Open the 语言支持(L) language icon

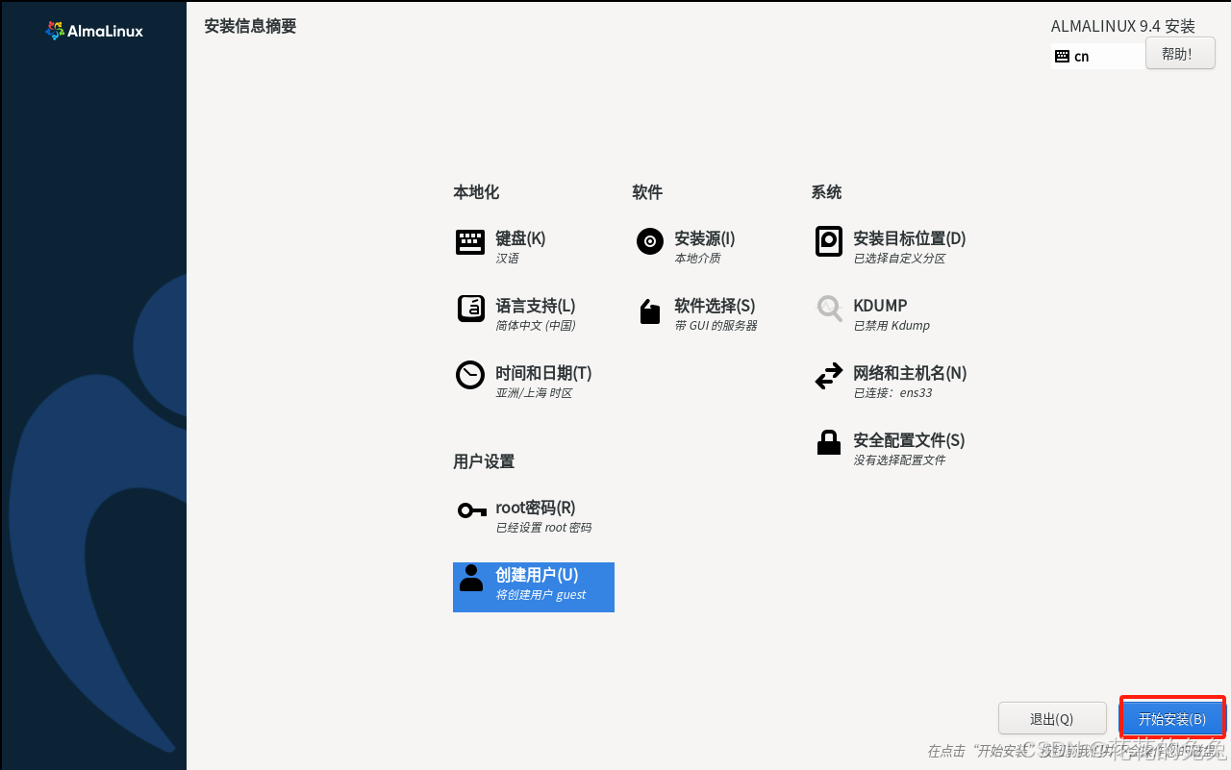pyautogui.click(x=470, y=309)
